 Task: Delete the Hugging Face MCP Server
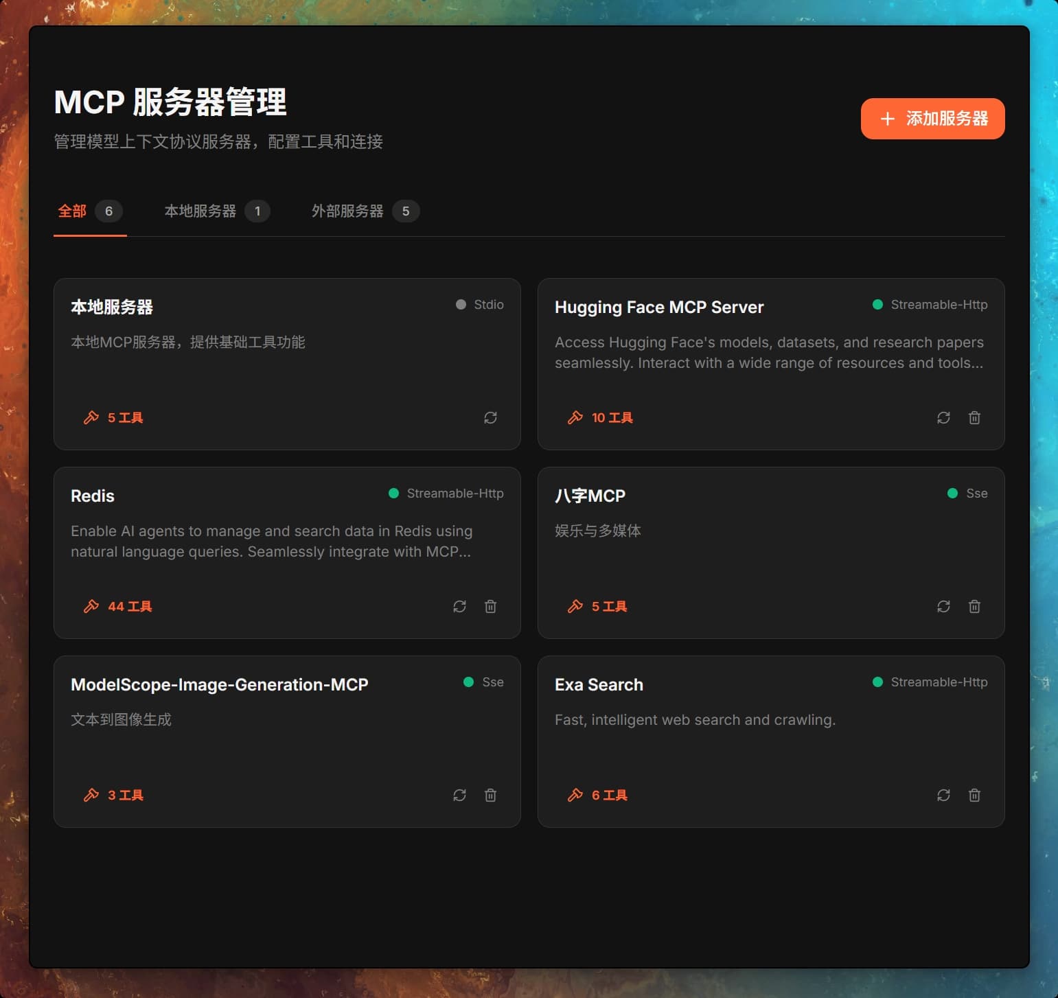974,417
